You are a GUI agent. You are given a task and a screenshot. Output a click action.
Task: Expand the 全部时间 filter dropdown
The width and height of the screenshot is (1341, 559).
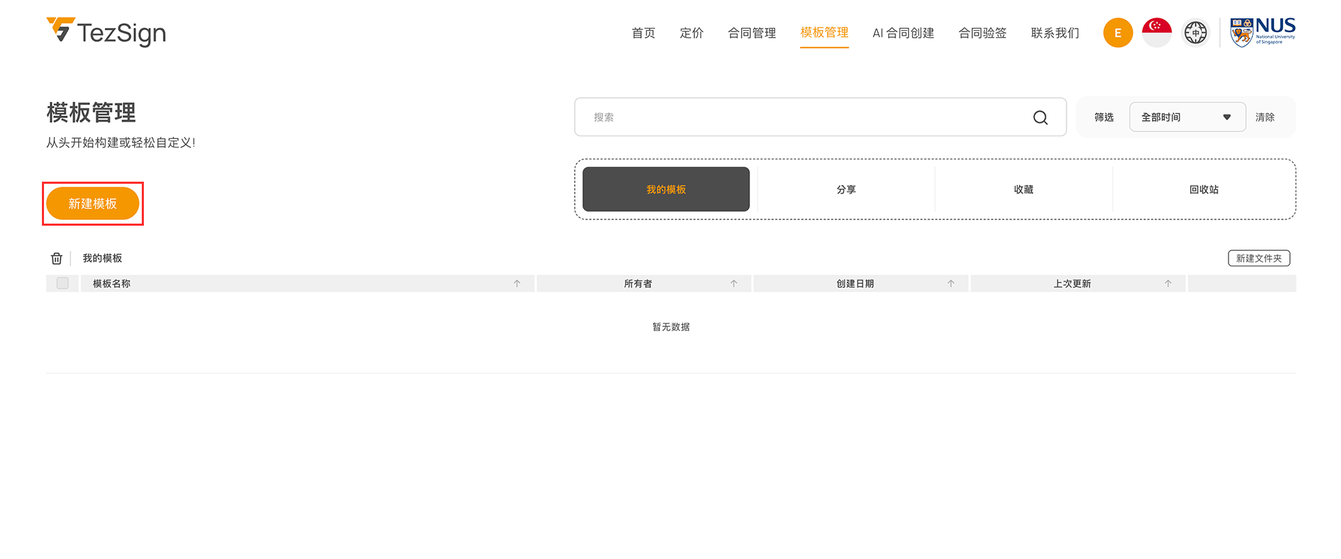click(1187, 117)
